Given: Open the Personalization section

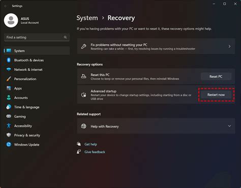Looking at the screenshot, I should coord(37,79).
